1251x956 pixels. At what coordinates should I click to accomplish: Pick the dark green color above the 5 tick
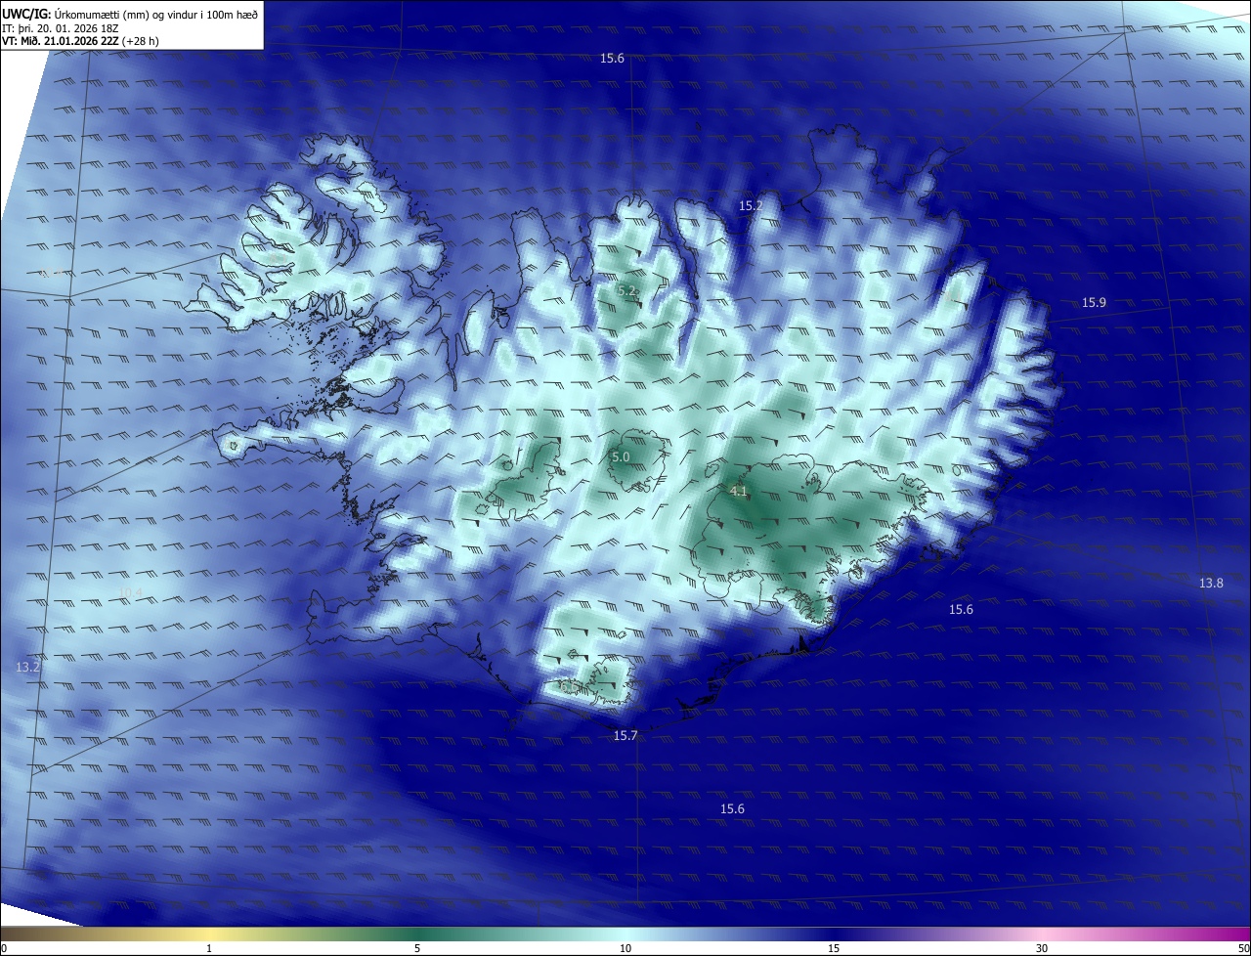[x=417, y=934]
